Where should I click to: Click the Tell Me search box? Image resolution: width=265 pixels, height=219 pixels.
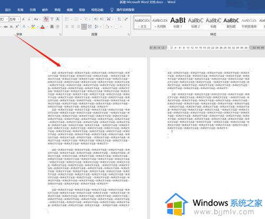[122, 10]
